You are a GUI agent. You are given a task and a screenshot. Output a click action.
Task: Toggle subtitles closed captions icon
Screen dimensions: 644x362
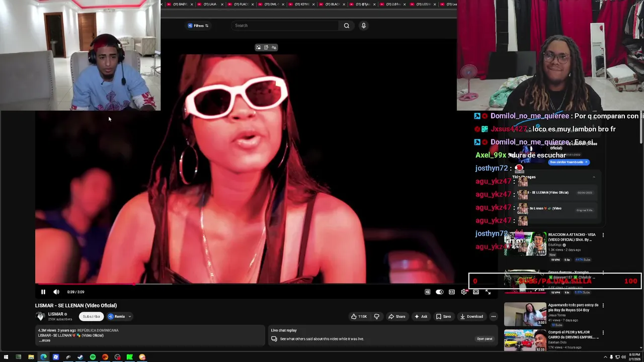pos(452,292)
